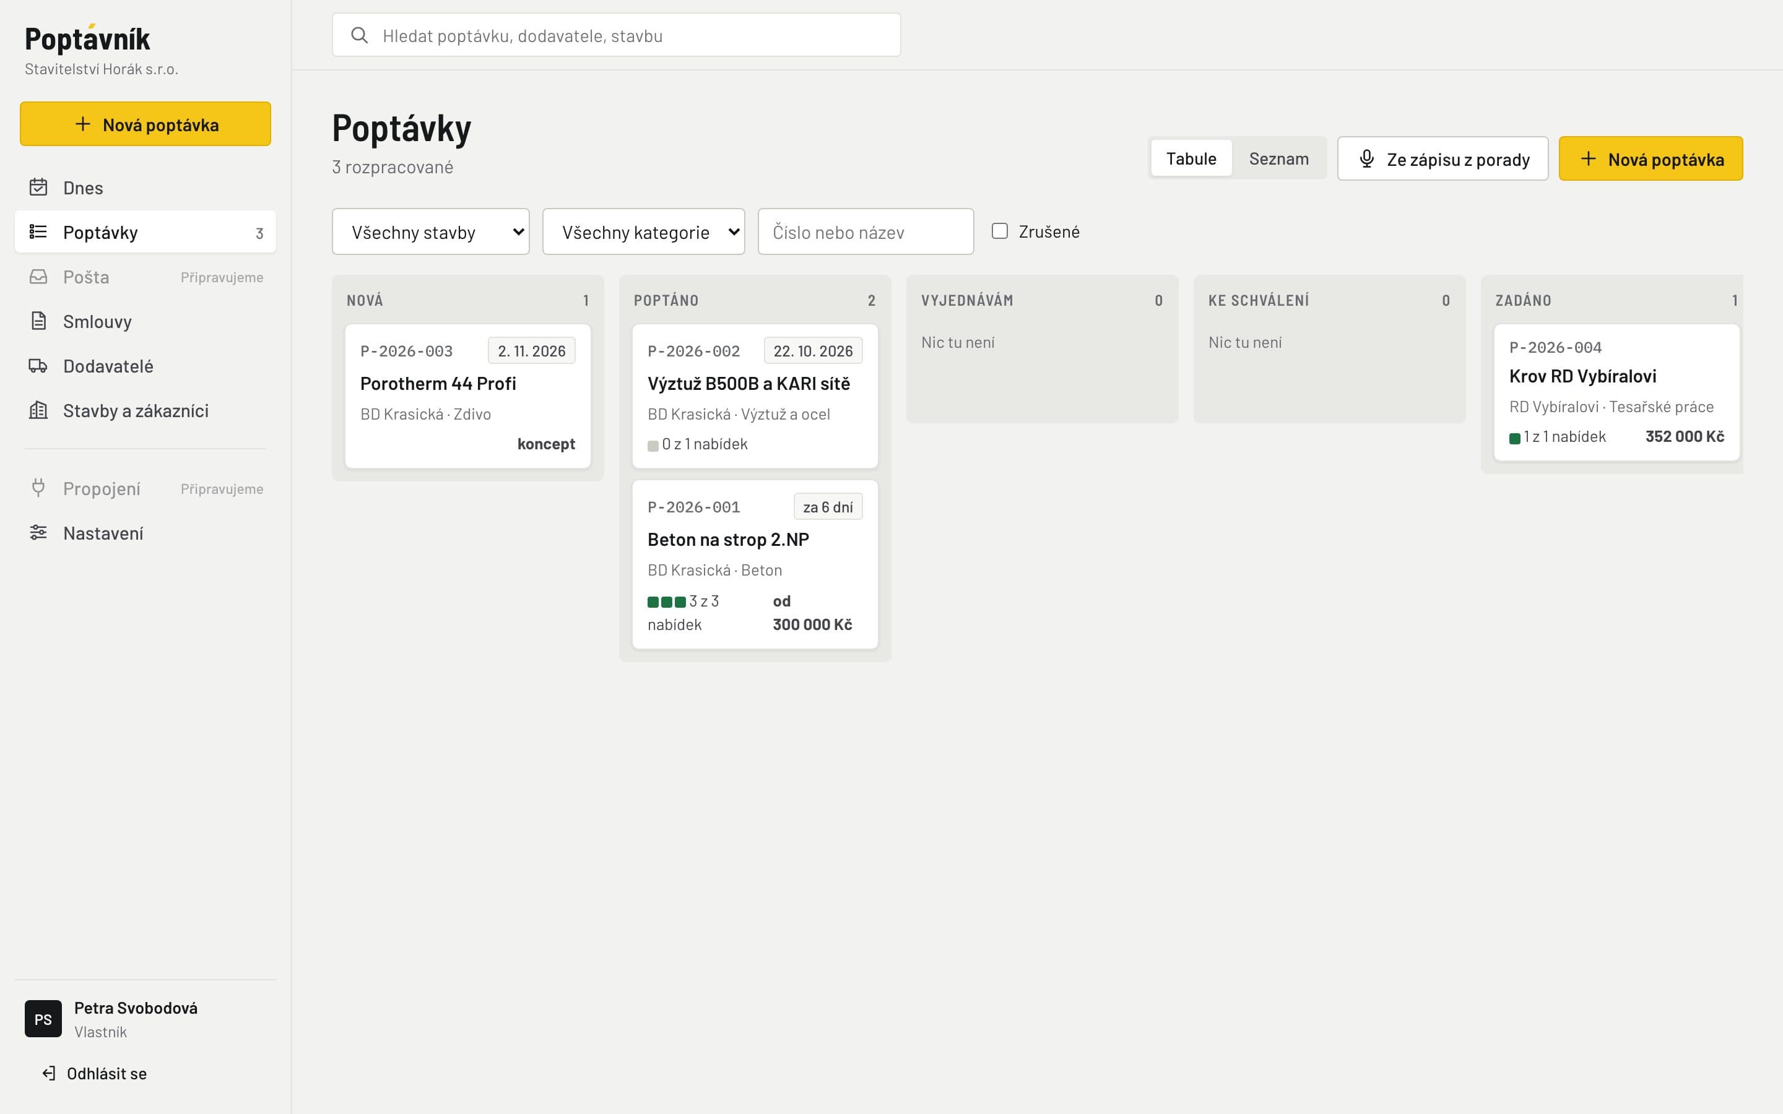Click the microphone icon in Ze zápisu z porady
Image resolution: width=1783 pixels, height=1114 pixels.
1367,159
